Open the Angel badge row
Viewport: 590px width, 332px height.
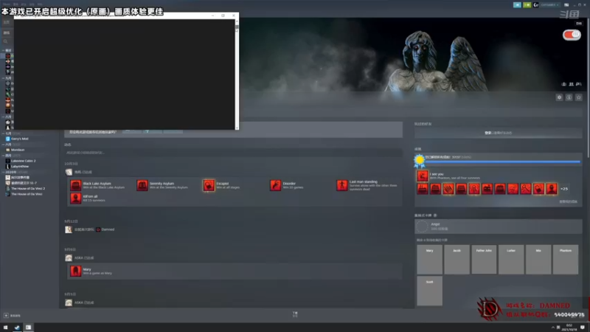point(499,226)
